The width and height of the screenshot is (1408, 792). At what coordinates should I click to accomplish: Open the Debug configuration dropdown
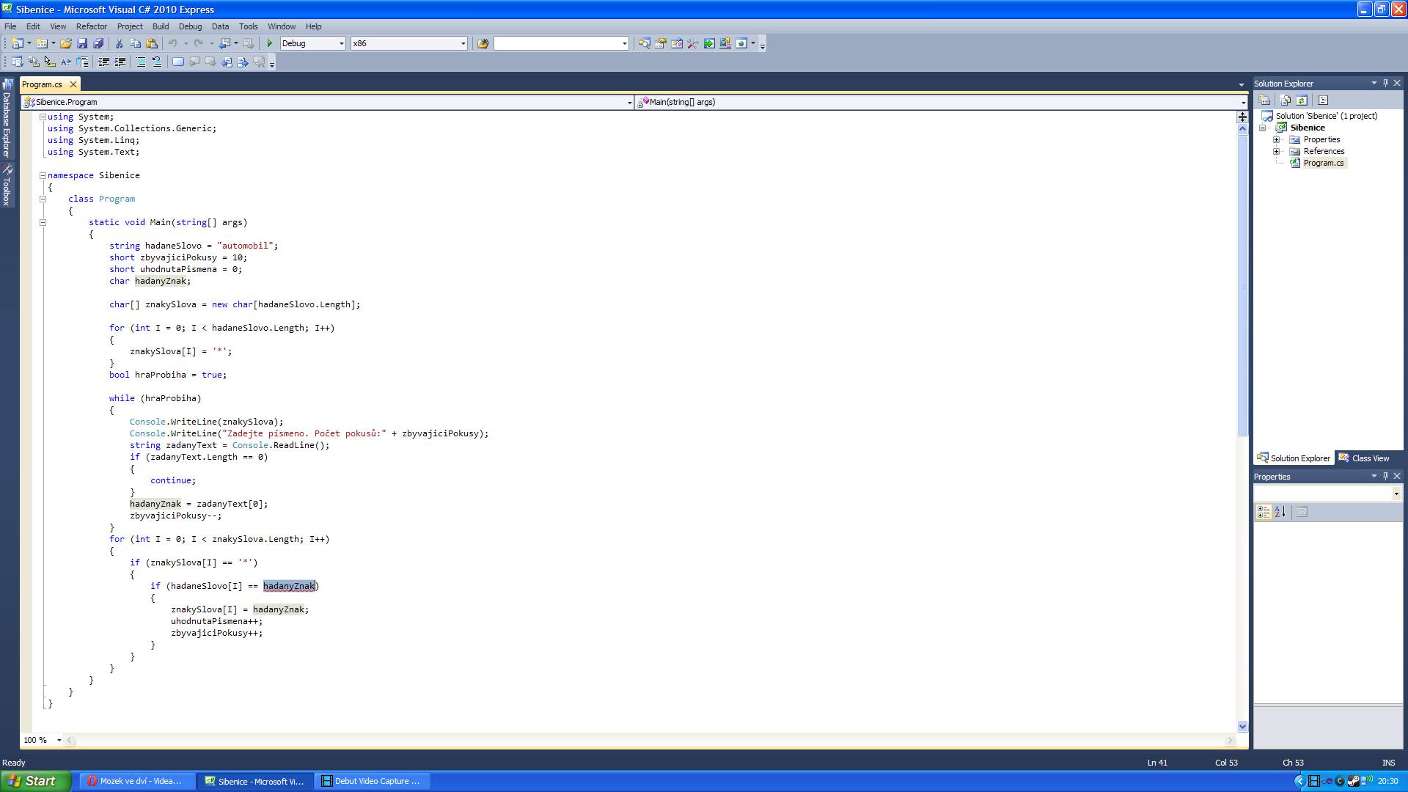[x=341, y=43]
